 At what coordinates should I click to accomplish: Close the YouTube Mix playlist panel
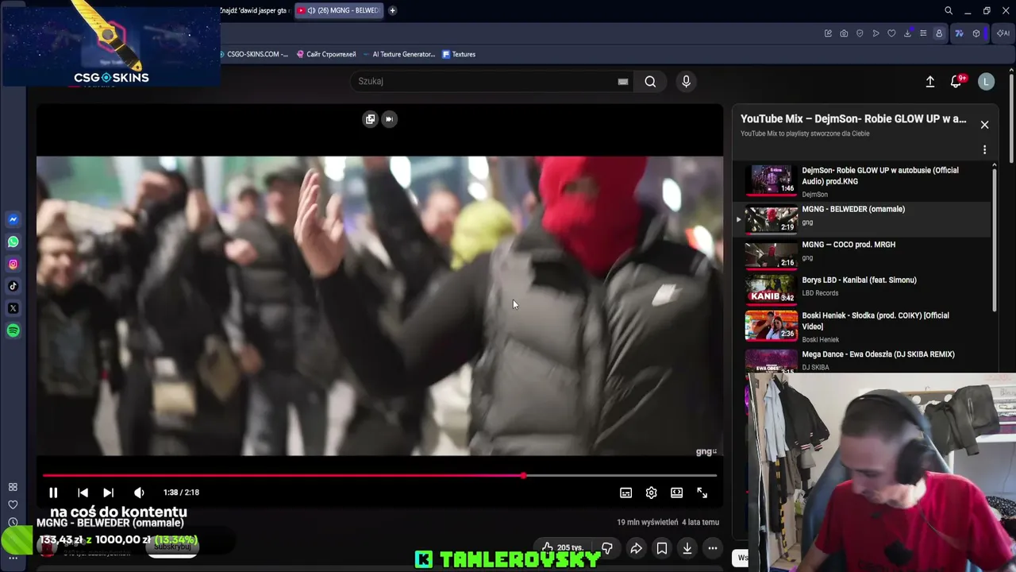[985, 125]
